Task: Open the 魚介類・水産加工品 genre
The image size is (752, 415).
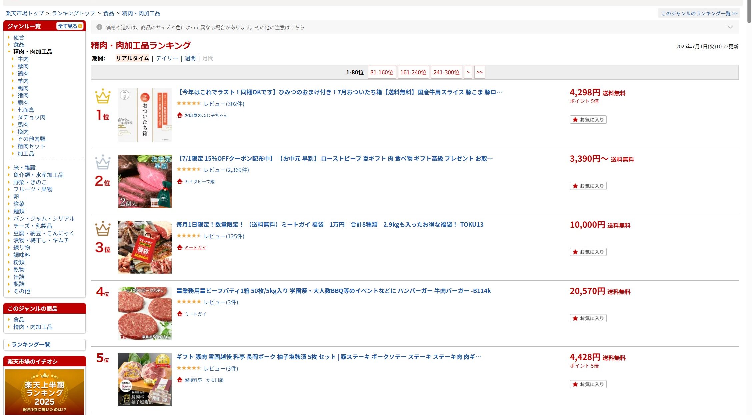Action: pyautogui.click(x=38, y=175)
